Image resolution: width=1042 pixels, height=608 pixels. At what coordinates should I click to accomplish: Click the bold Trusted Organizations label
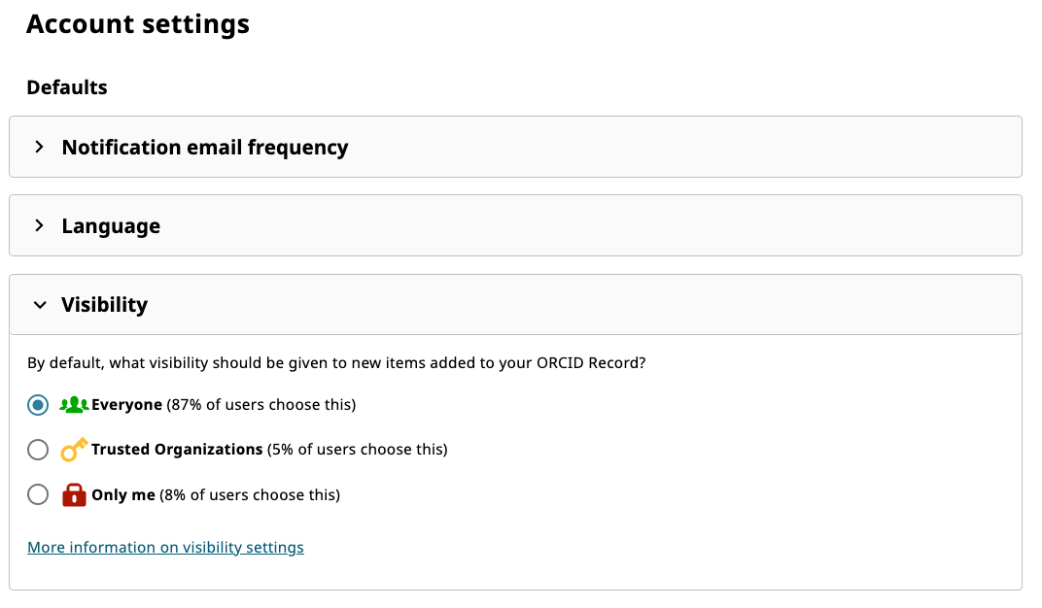tap(177, 450)
